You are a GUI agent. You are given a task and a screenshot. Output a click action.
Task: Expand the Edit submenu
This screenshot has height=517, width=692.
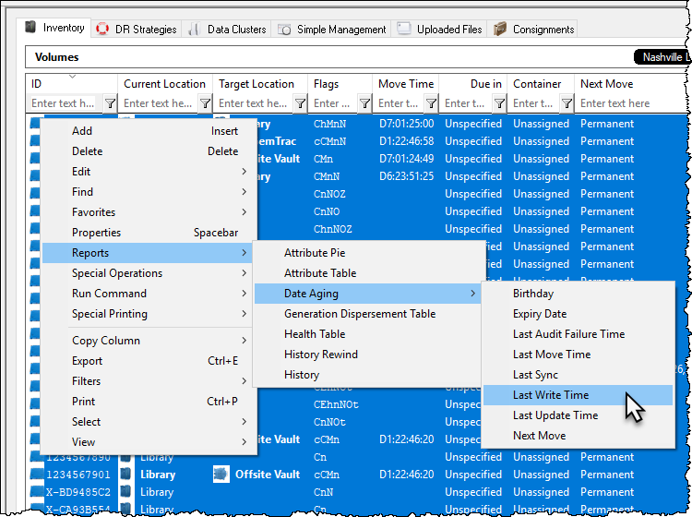click(149, 172)
